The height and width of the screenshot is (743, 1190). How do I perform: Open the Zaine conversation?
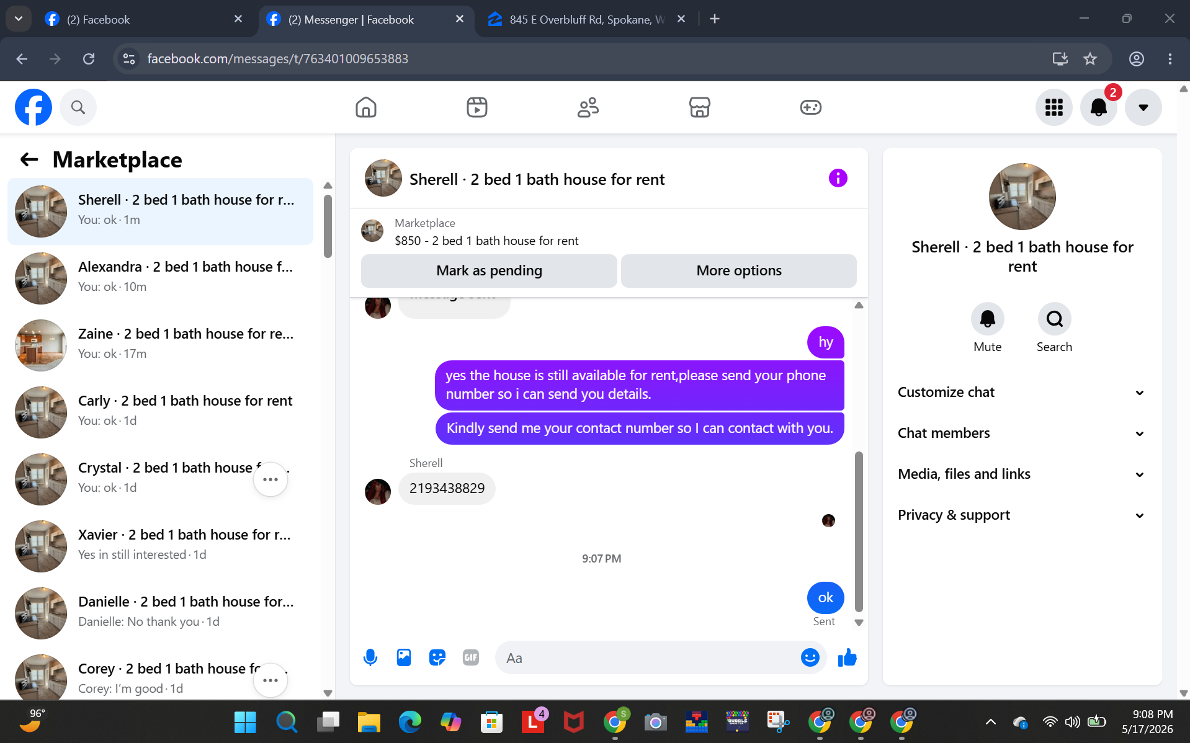point(160,345)
